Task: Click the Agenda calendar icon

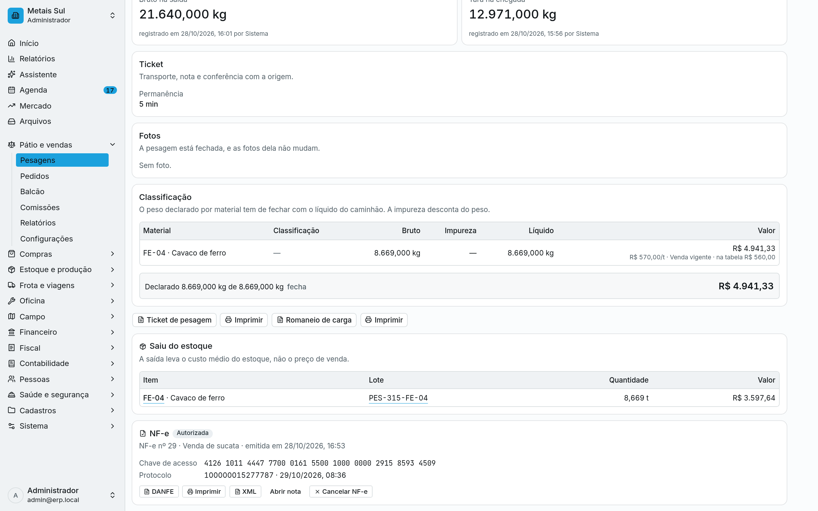Action: click(12, 90)
